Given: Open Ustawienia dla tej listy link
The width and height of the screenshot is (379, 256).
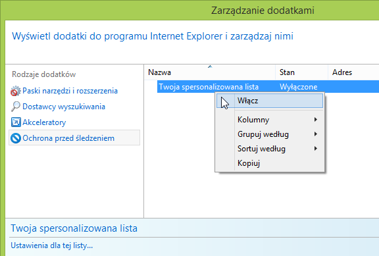Looking at the screenshot, I should (52, 245).
